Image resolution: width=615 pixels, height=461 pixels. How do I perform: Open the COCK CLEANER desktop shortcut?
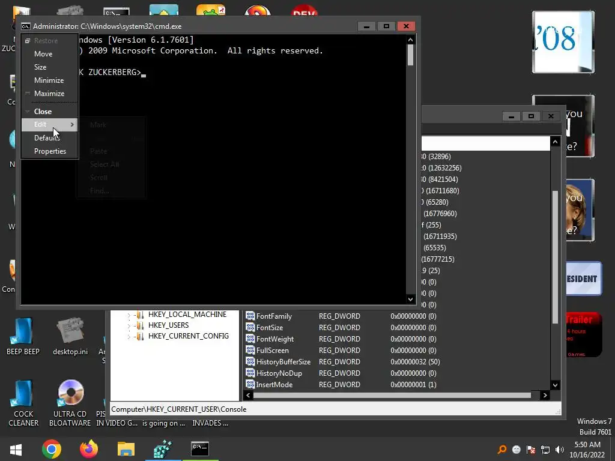pos(23,403)
